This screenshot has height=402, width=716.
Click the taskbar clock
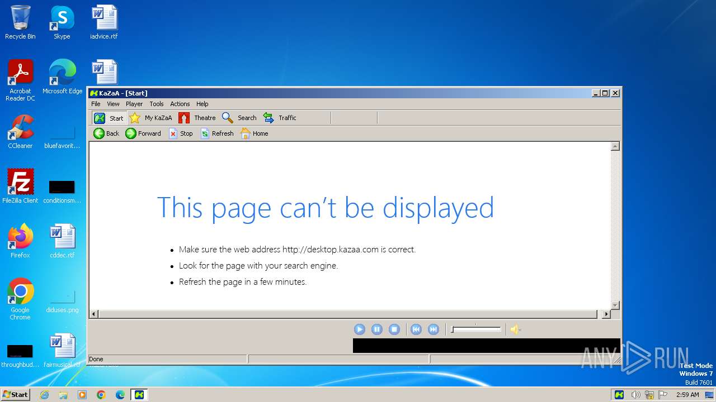pos(687,395)
